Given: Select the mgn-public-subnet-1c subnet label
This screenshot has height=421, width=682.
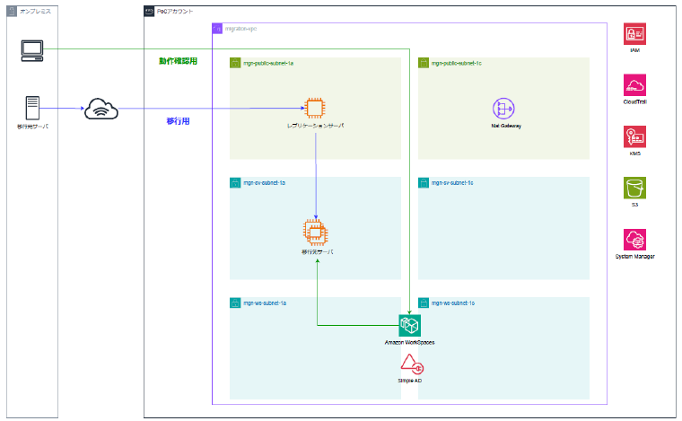Looking at the screenshot, I should [457, 63].
